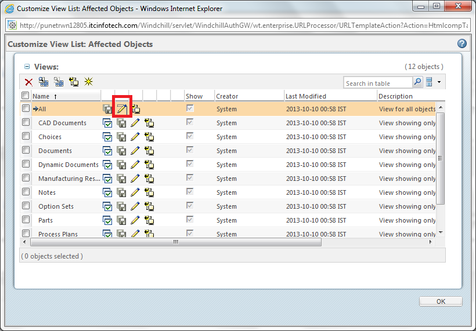The width and height of the screenshot is (476, 331).
Task: Click the share icon for CAD Documents
Action: click(149, 123)
